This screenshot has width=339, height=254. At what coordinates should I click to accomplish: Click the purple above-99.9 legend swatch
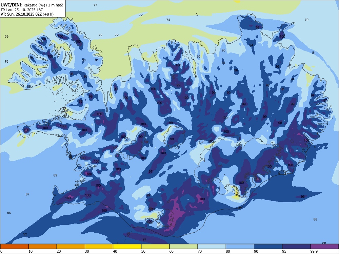coord(324,247)
